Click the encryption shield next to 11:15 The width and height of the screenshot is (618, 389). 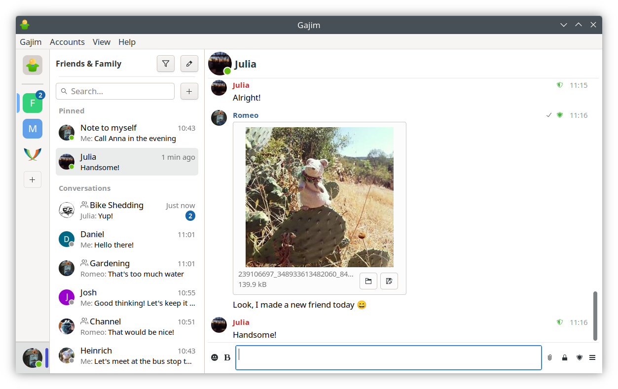click(x=560, y=85)
